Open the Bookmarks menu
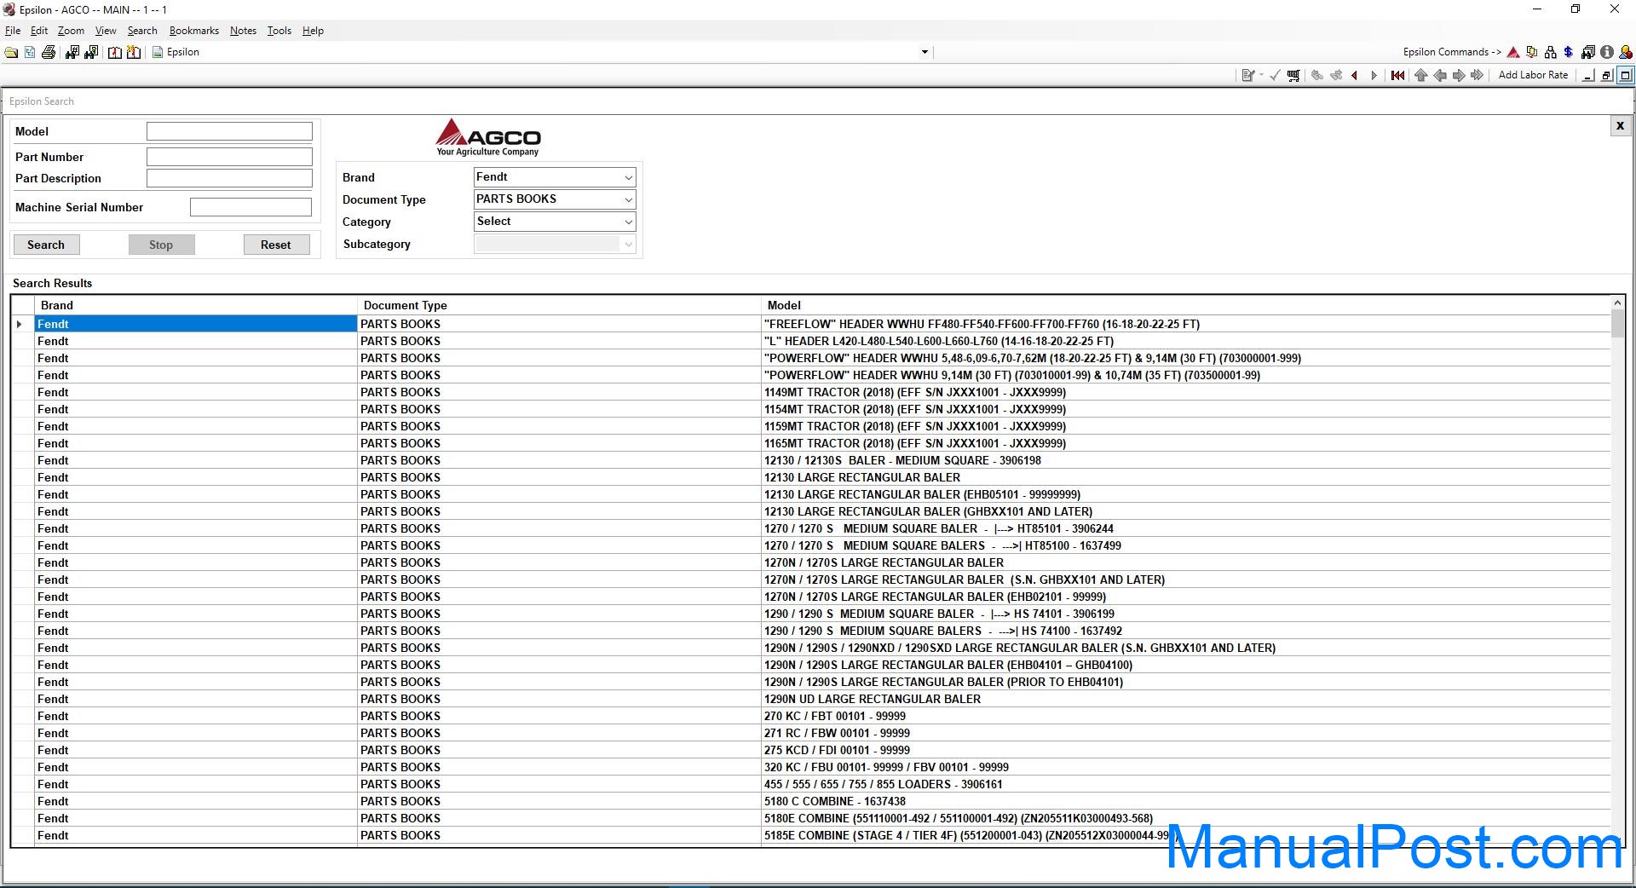Image resolution: width=1636 pixels, height=888 pixels. pos(194,31)
